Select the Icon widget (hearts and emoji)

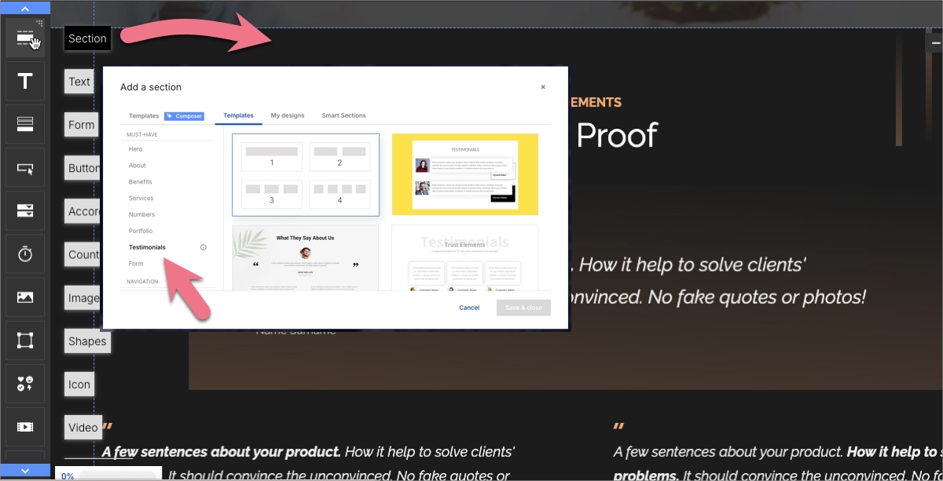coord(25,383)
